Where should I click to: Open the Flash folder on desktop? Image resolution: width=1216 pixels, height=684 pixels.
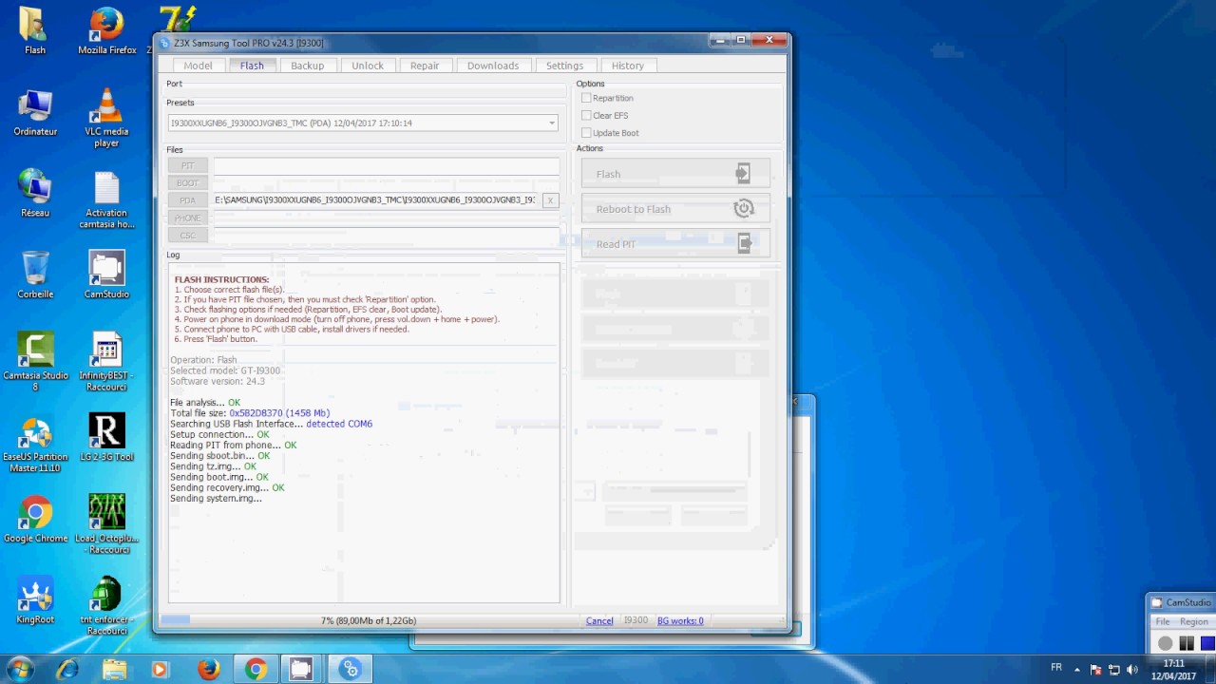click(x=35, y=31)
